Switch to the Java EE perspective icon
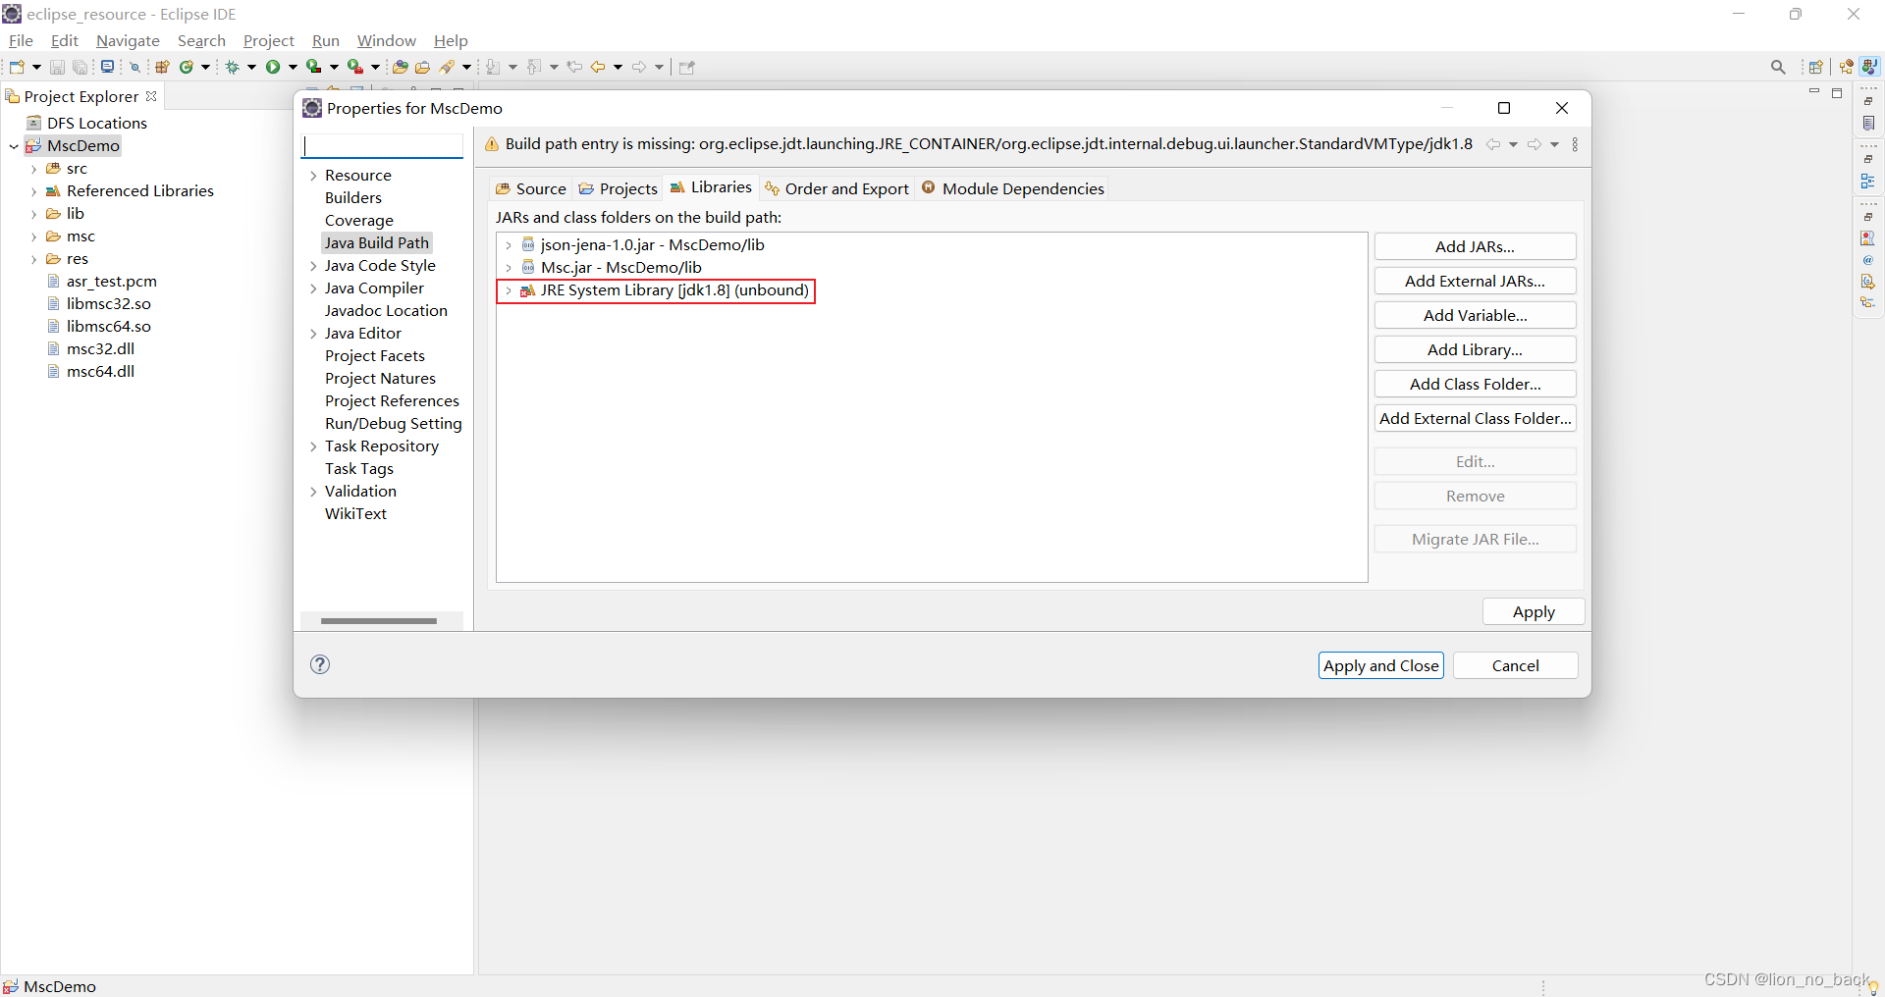Screen dimensions: 1885x997 1847,67
